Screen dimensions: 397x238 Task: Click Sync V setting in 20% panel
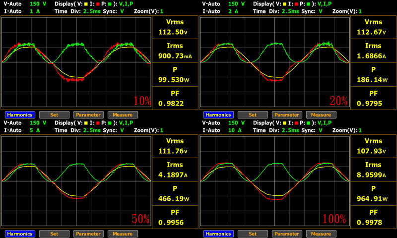coord(321,11)
